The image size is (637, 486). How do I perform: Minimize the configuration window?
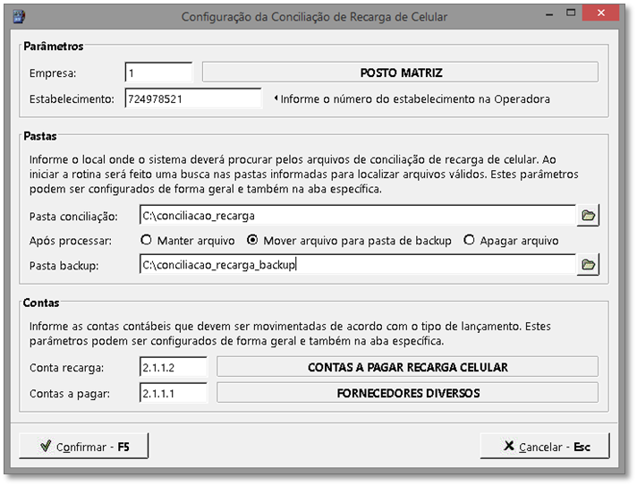click(549, 13)
